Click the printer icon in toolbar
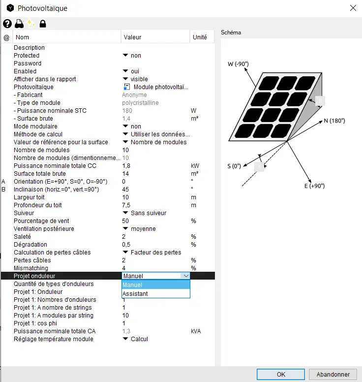 coord(19,24)
